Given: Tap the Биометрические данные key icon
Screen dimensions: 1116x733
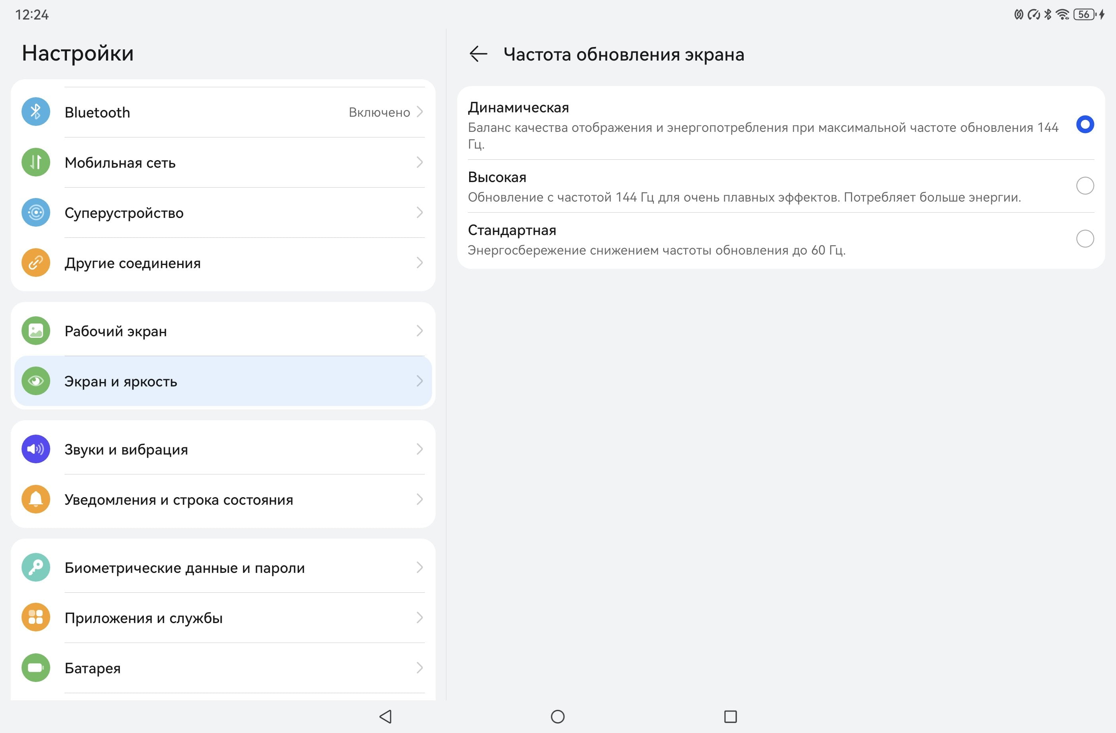Looking at the screenshot, I should [35, 568].
